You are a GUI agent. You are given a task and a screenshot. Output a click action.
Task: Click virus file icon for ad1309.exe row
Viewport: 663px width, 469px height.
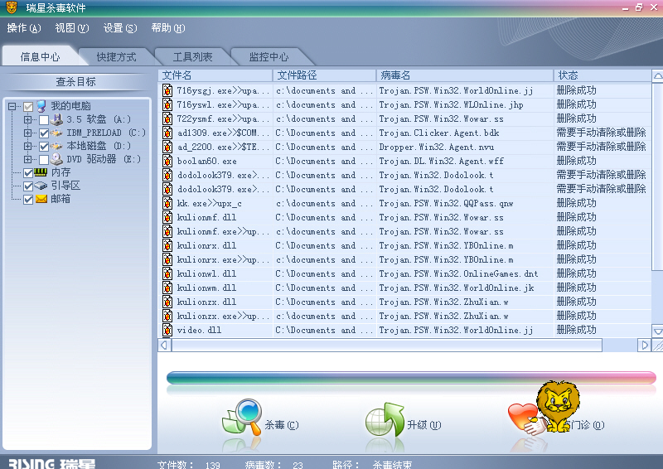point(167,133)
